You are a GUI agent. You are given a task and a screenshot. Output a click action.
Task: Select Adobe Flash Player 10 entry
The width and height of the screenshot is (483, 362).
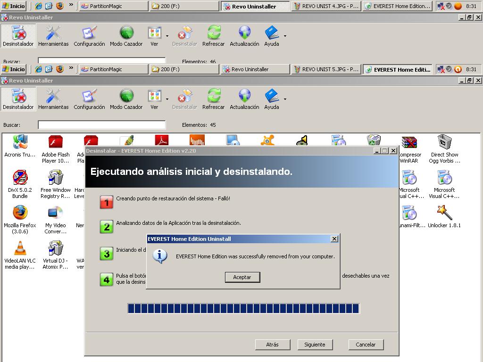point(56,150)
